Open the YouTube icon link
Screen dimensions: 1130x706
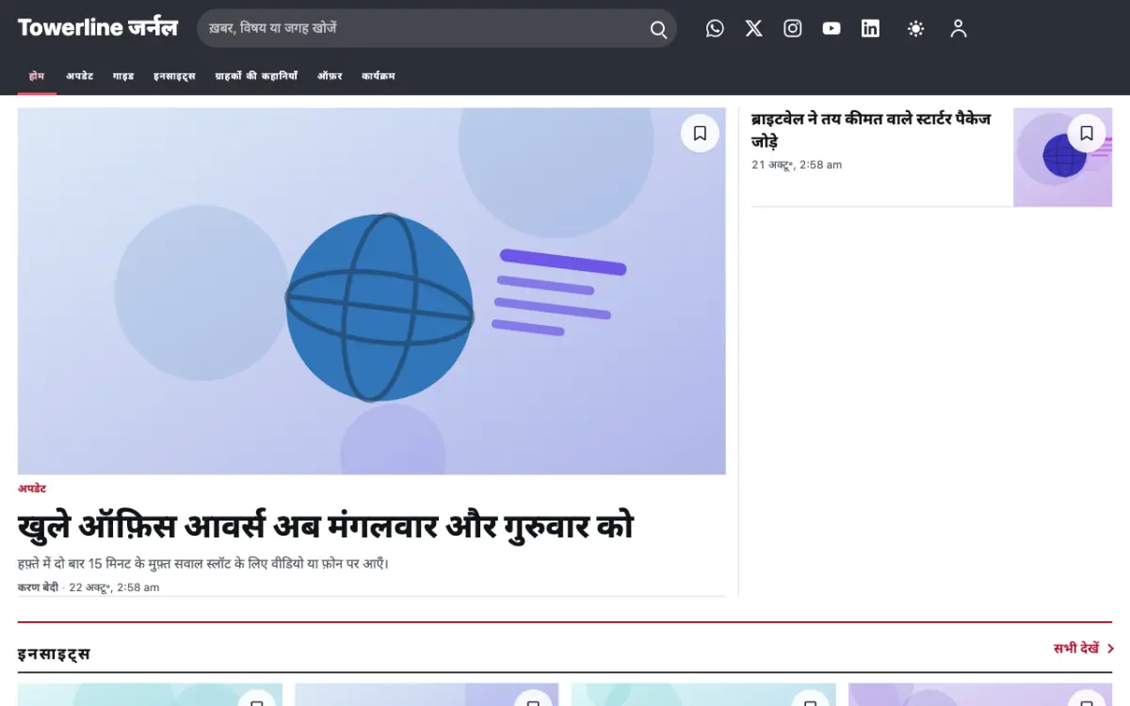point(831,28)
